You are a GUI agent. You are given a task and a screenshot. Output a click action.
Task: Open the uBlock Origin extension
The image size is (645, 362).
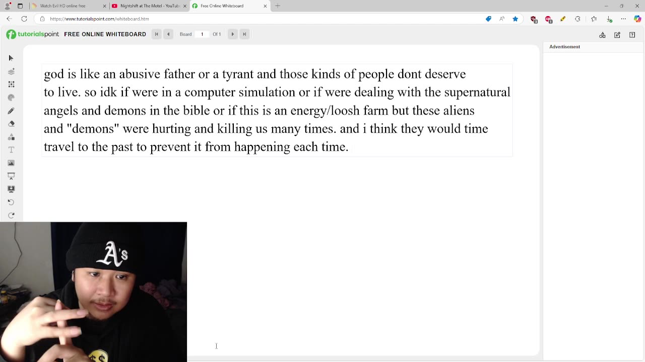coord(534,19)
